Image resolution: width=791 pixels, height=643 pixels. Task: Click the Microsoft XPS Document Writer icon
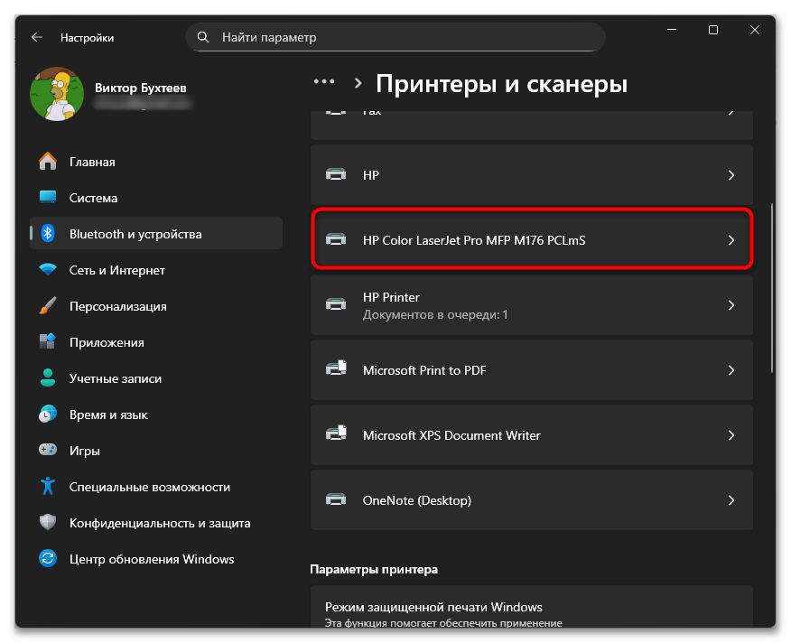(336, 434)
